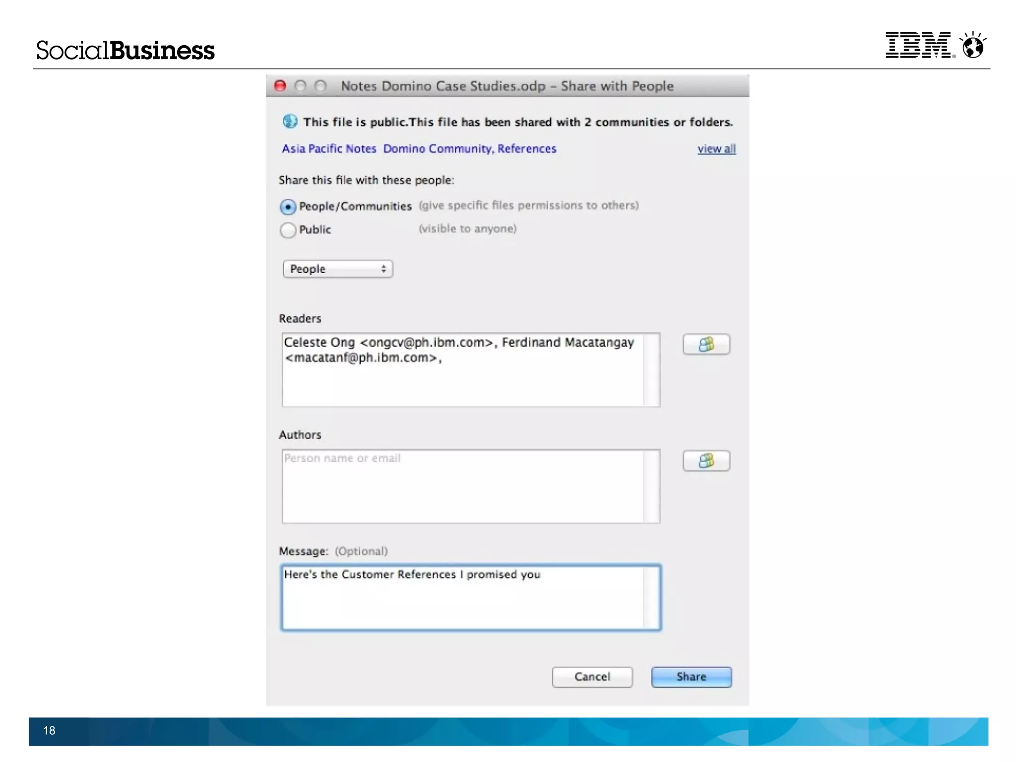Open people picker next to Readers field
The image size is (1016, 762).
[x=705, y=344]
